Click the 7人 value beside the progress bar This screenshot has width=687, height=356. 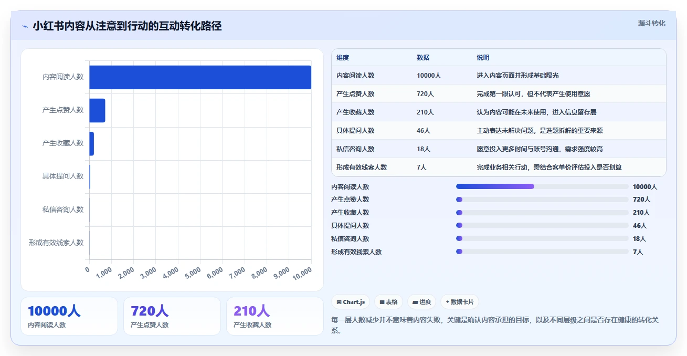(638, 252)
